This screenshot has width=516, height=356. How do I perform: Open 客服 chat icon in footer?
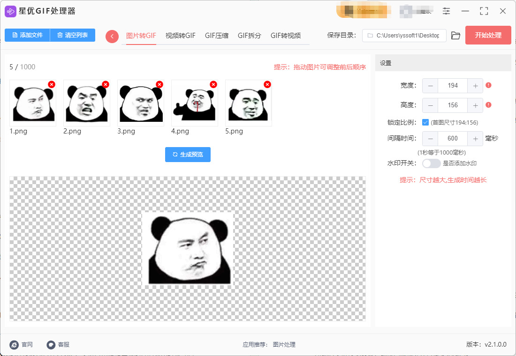pyautogui.click(x=51, y=344)
